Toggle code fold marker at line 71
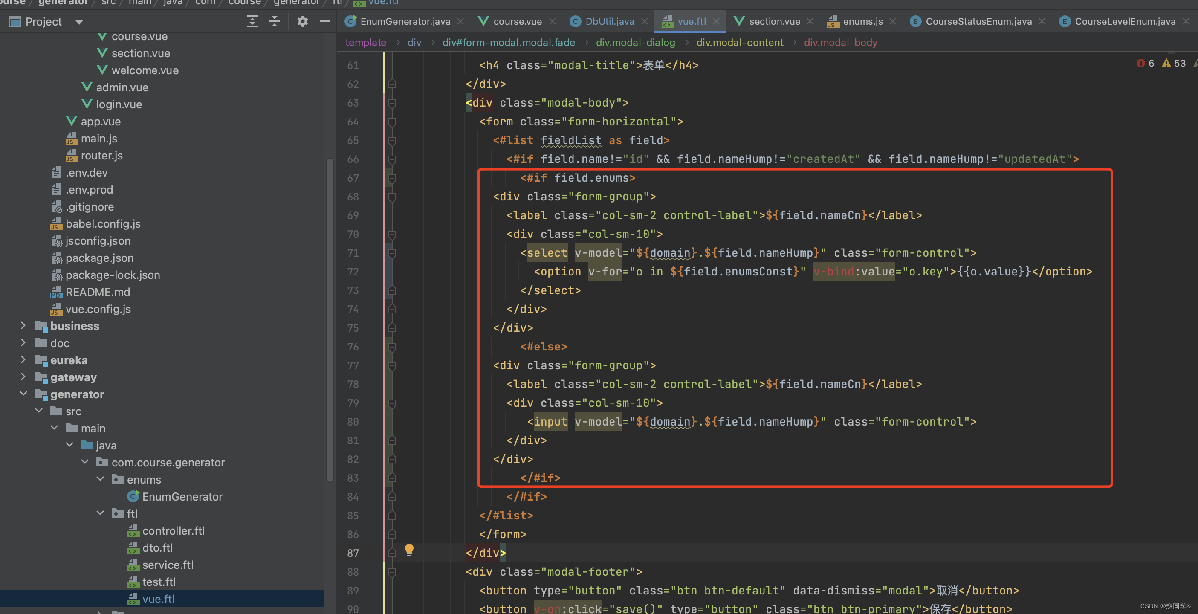Image resolution: width=1198 pixels, height=614 pixels. (392, 253)
